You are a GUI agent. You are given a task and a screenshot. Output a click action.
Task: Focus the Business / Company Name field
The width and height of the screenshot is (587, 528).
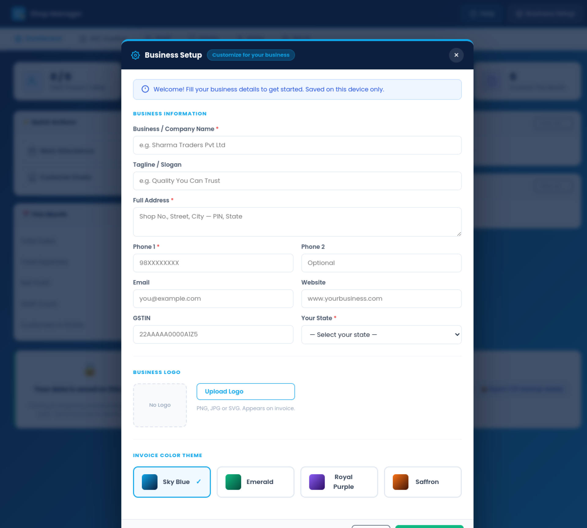[x=297, y=145]
